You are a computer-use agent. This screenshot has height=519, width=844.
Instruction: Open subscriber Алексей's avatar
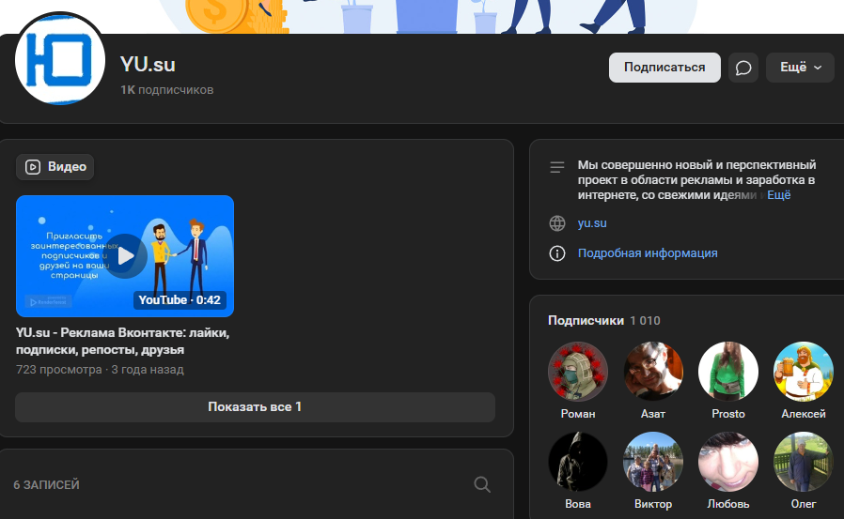point(803,372)
